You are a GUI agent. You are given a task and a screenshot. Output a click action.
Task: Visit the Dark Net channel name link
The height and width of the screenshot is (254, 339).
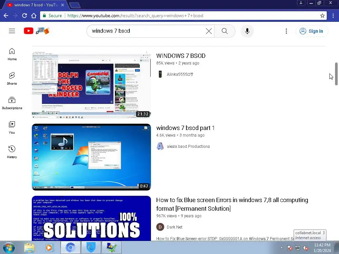click(x=174, y=227)
